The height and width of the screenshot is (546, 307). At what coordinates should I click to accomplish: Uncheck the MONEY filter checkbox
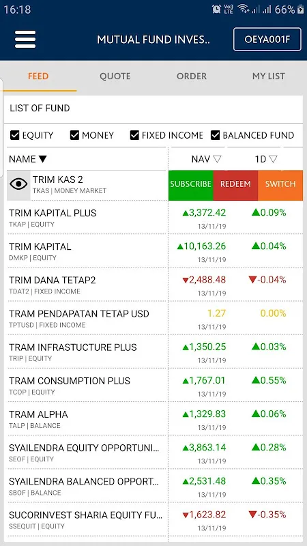coord(74,135)
